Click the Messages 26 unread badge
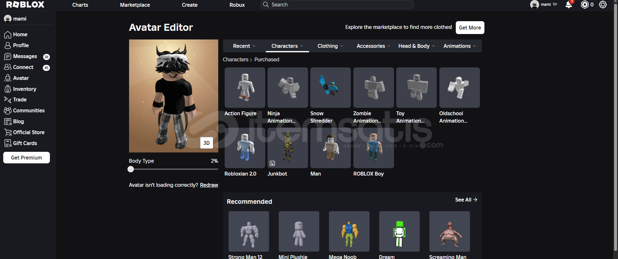The image size is (618, 259). [46, 57]
